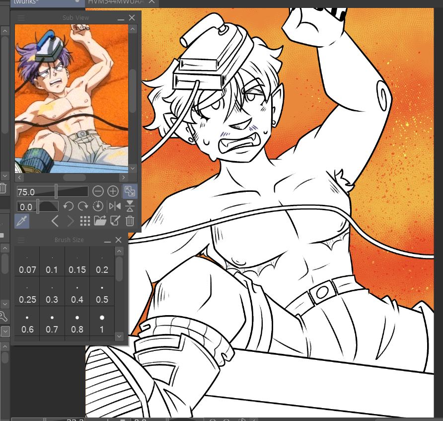This screenshot has width=443, height=421.
Task: Close the Sub View panel
Action: 132,17
